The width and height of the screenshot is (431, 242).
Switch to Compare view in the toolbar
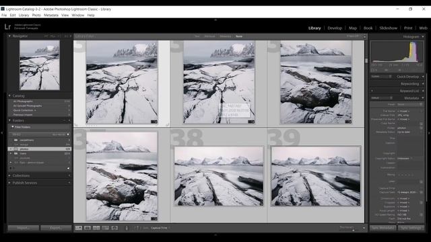tap(96, 228)
